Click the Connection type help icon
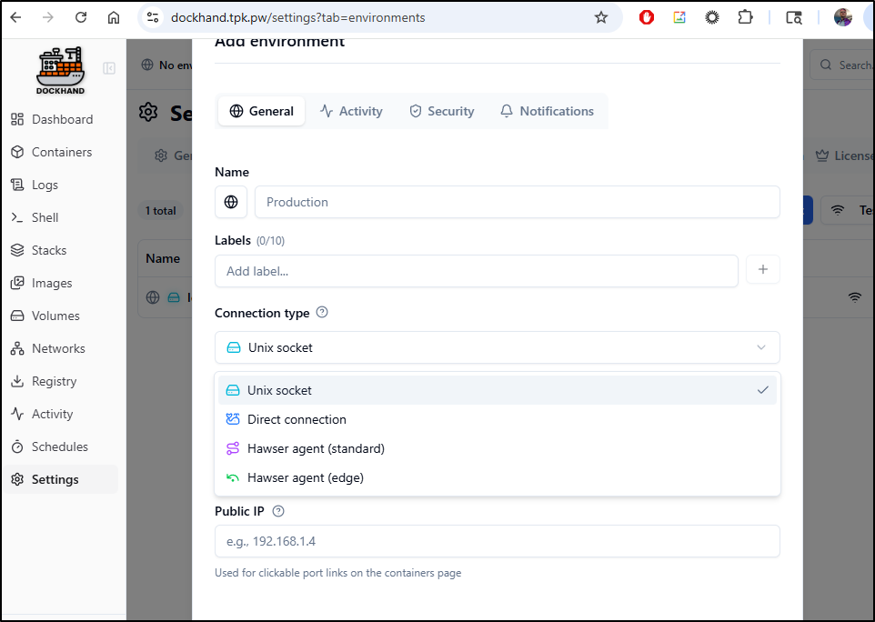Image resolution: width=875 pixels, height=622 pixels. click(322, 313)
